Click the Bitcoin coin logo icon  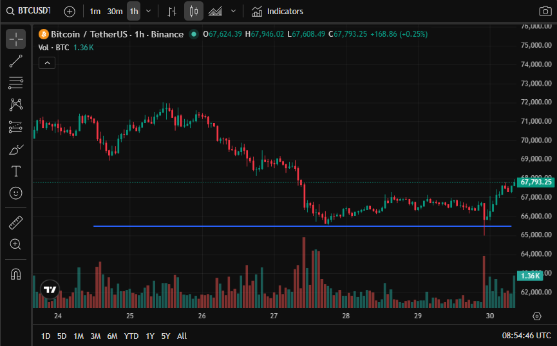(x=43, y=34)
